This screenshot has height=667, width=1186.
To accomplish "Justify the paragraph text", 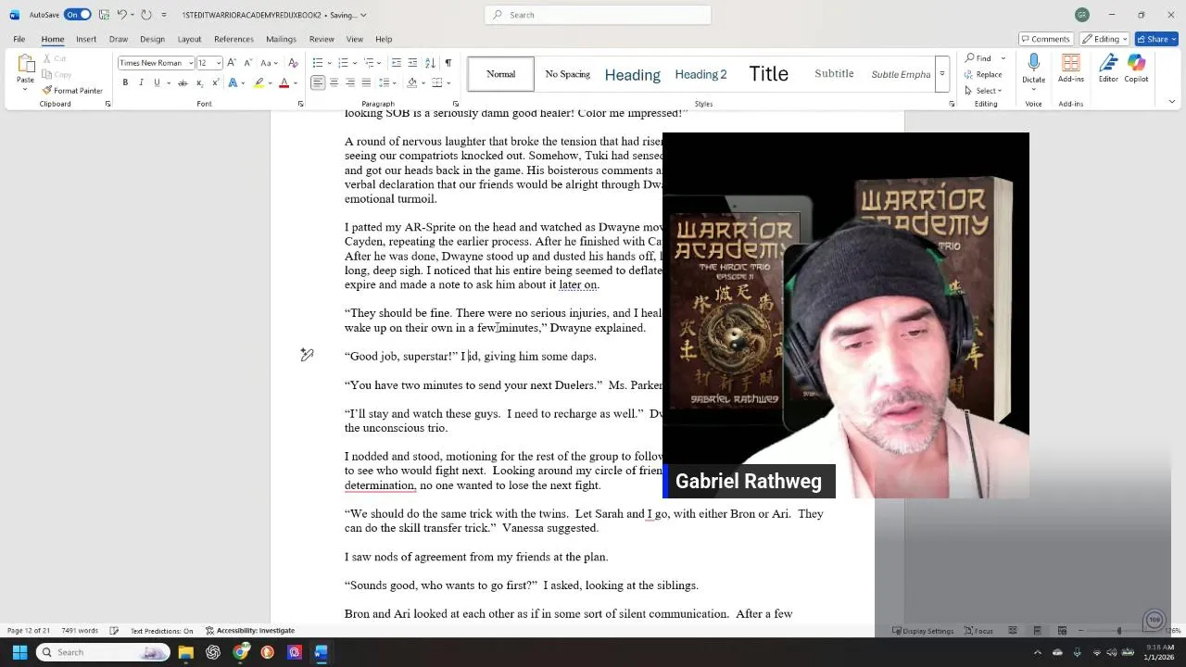I will (366, 83).
